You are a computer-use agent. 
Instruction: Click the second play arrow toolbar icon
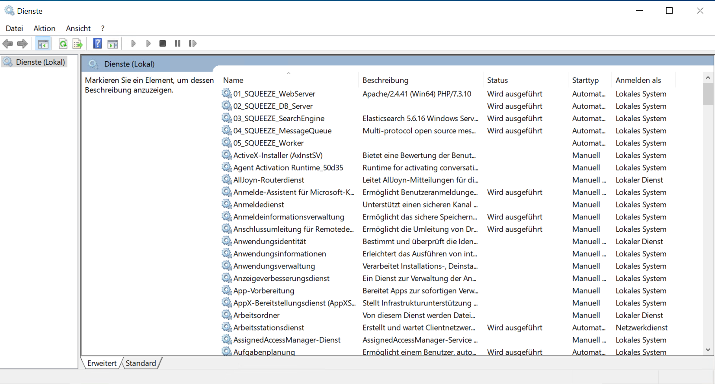148,44
